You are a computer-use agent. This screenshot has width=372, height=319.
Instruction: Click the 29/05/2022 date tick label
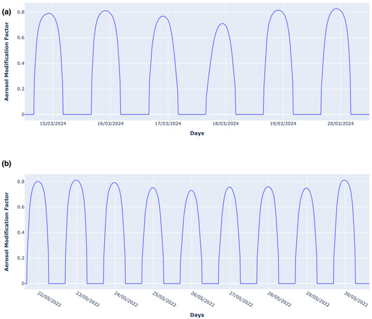(x=318, y=299)
